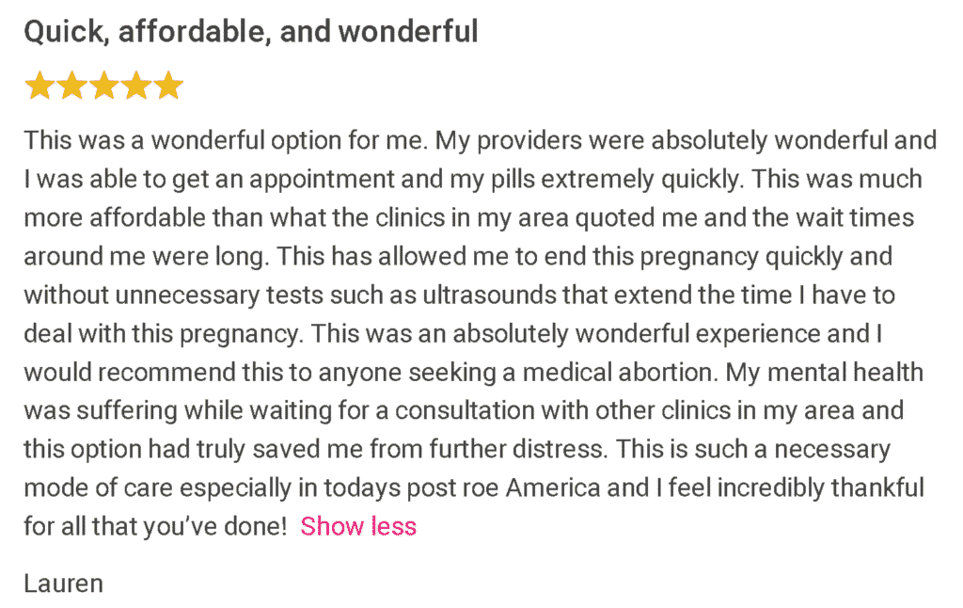Collapse the review with Show less
963x608 pixels.
point(358,526)
